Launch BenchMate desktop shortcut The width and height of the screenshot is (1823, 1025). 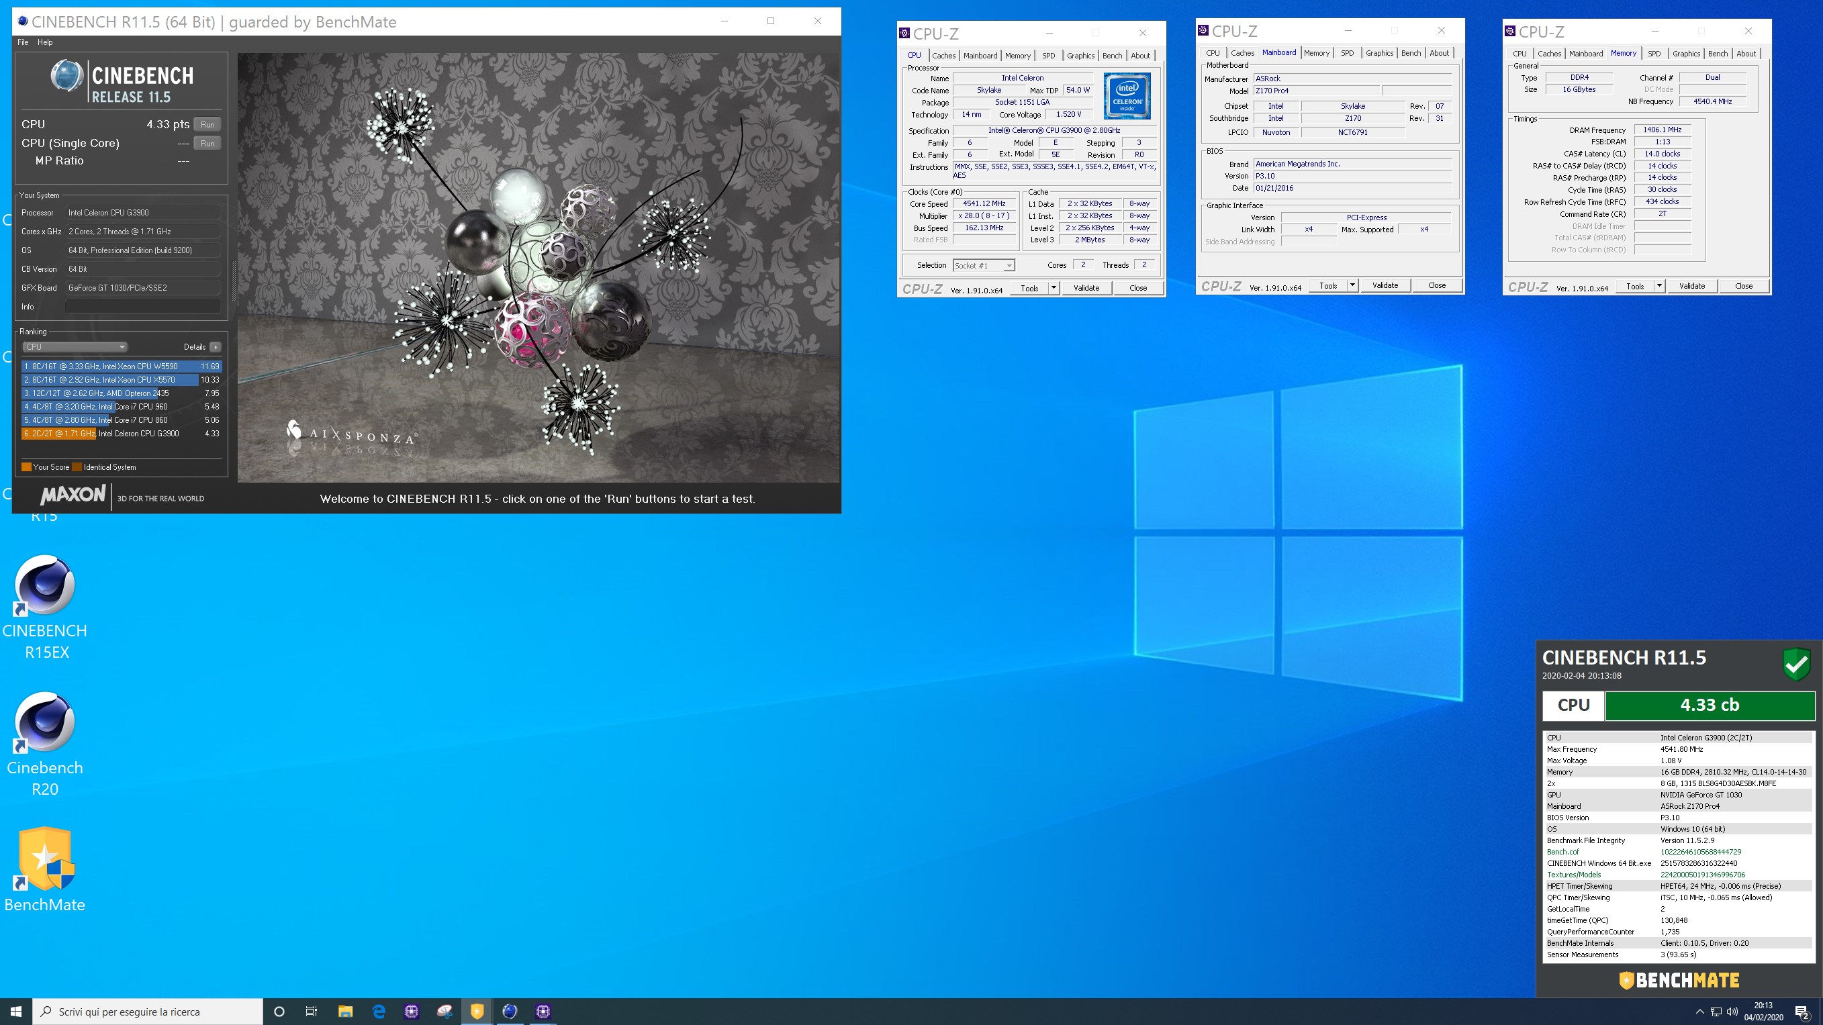44,869
